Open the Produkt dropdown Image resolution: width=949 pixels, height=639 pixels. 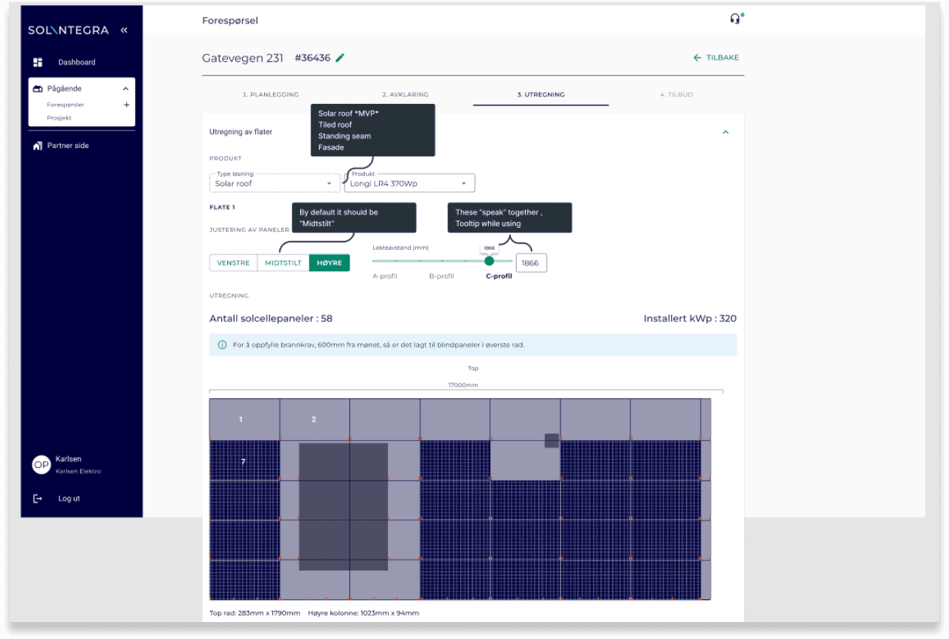click(409, 184)
